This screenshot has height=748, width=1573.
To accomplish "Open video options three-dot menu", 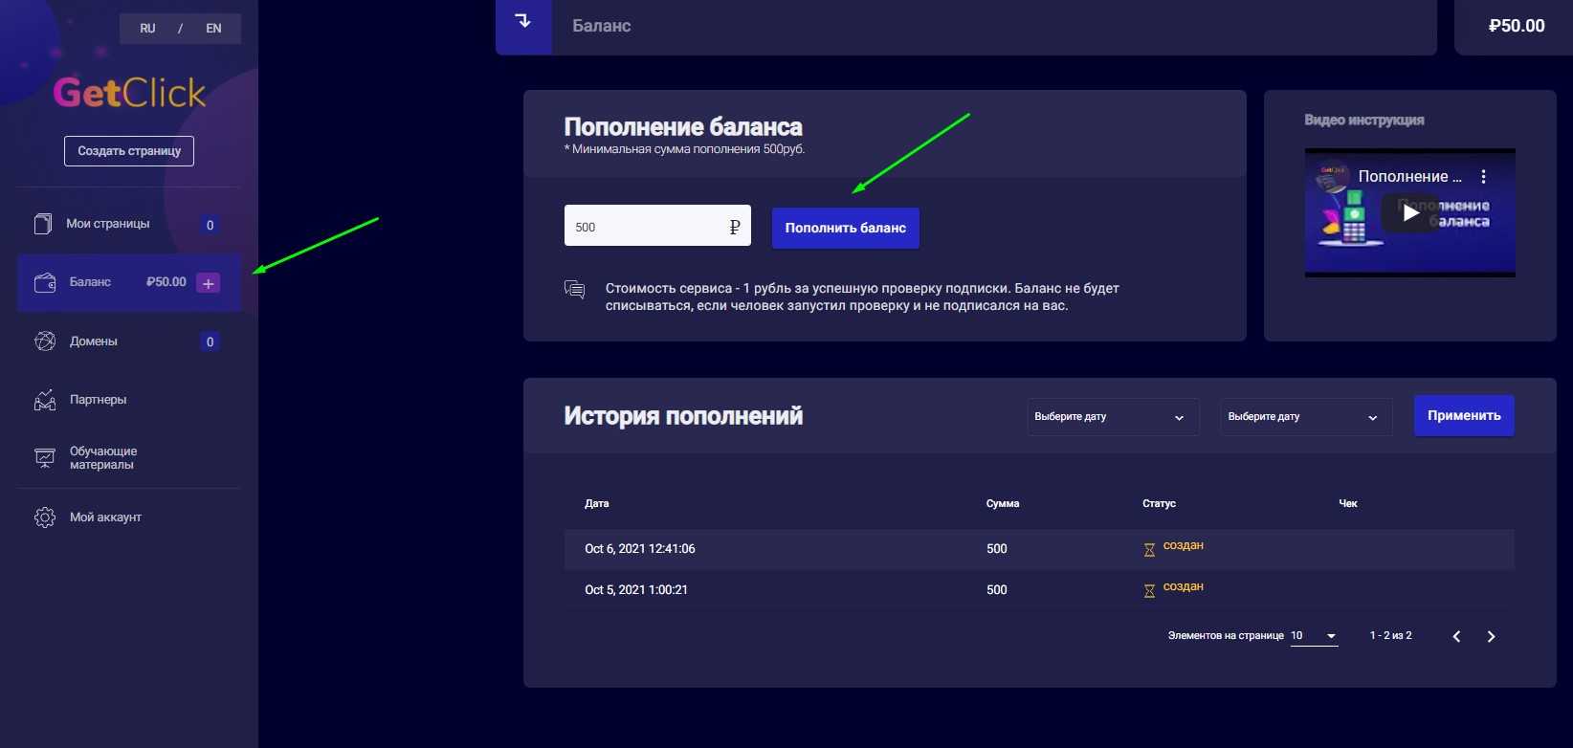I will click(x=1483, y=177).
